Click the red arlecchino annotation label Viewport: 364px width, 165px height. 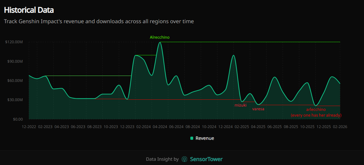tap(316, 109)
